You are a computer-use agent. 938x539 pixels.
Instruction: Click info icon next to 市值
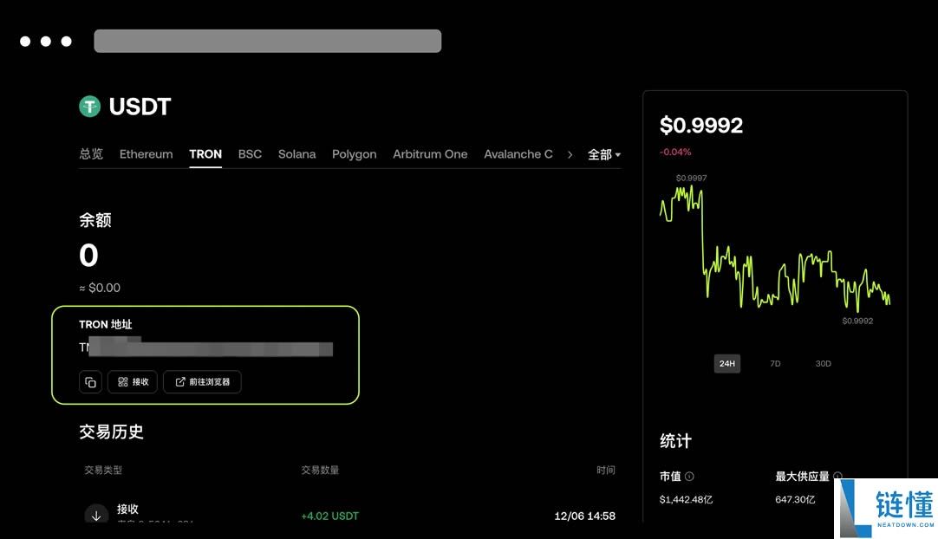point(689,477)
